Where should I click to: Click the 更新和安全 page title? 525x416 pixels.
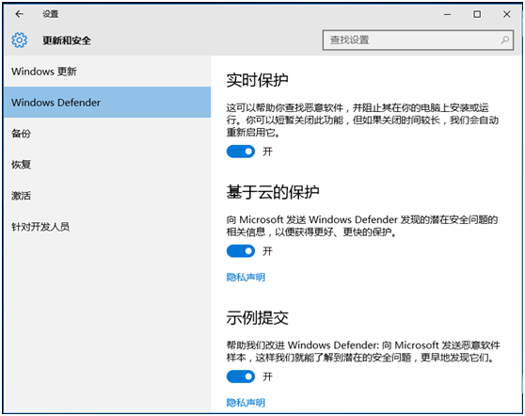coord(67,40)
